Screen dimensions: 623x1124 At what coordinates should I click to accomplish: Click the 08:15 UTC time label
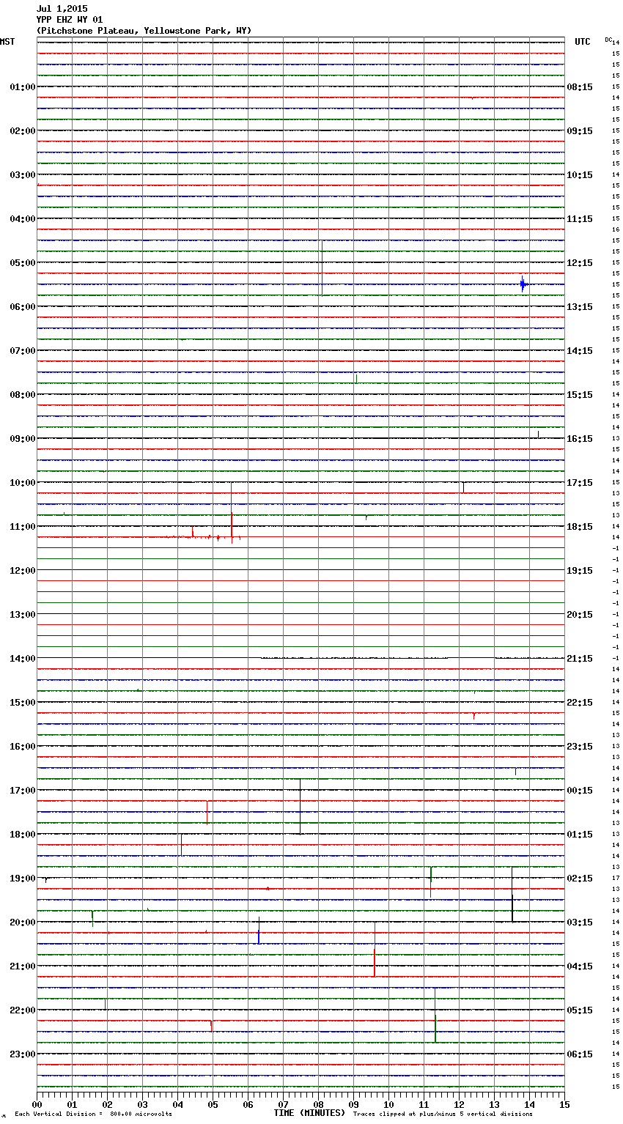pyautogui.click(x=580, y=87)
